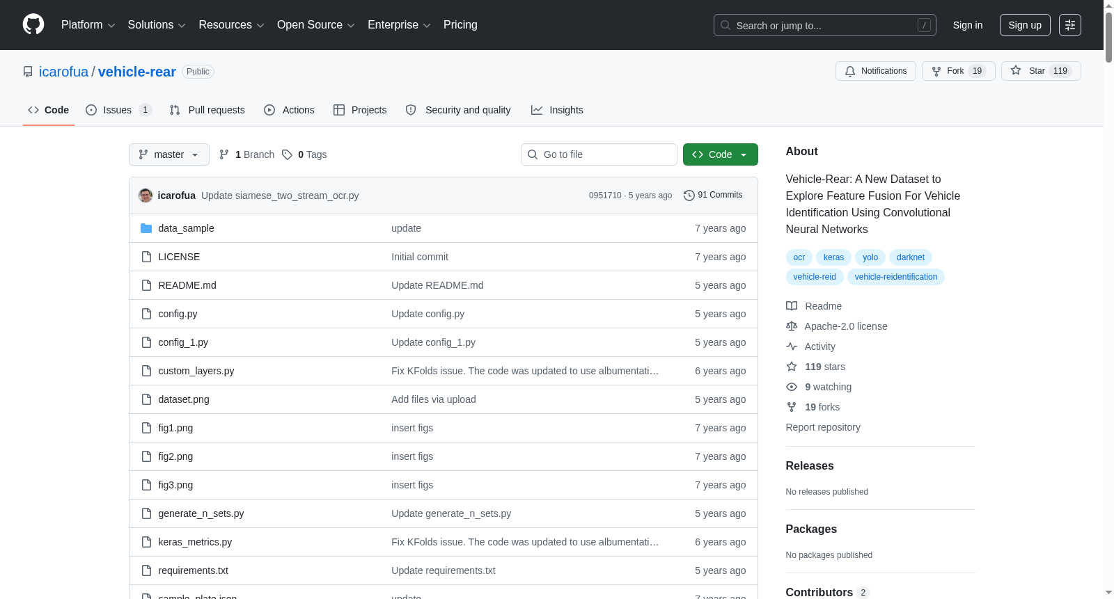
Task: Click the Go to file input
Action: tap(599, 154)
